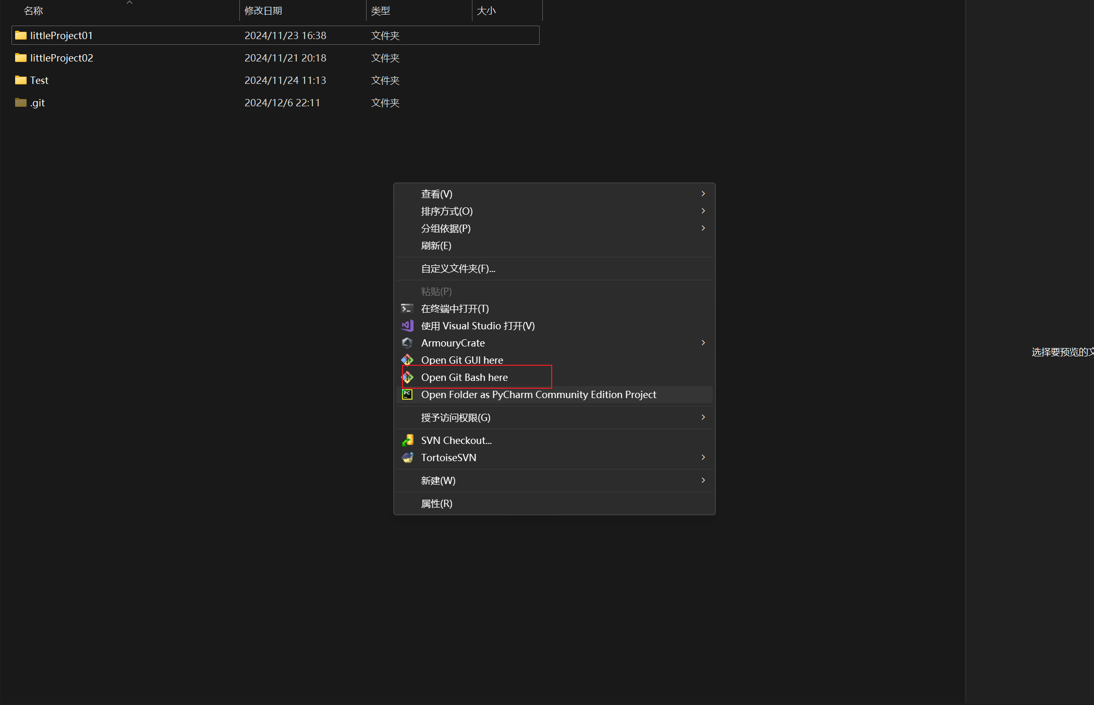Choose Open Git GUI here

click(554, 360)
